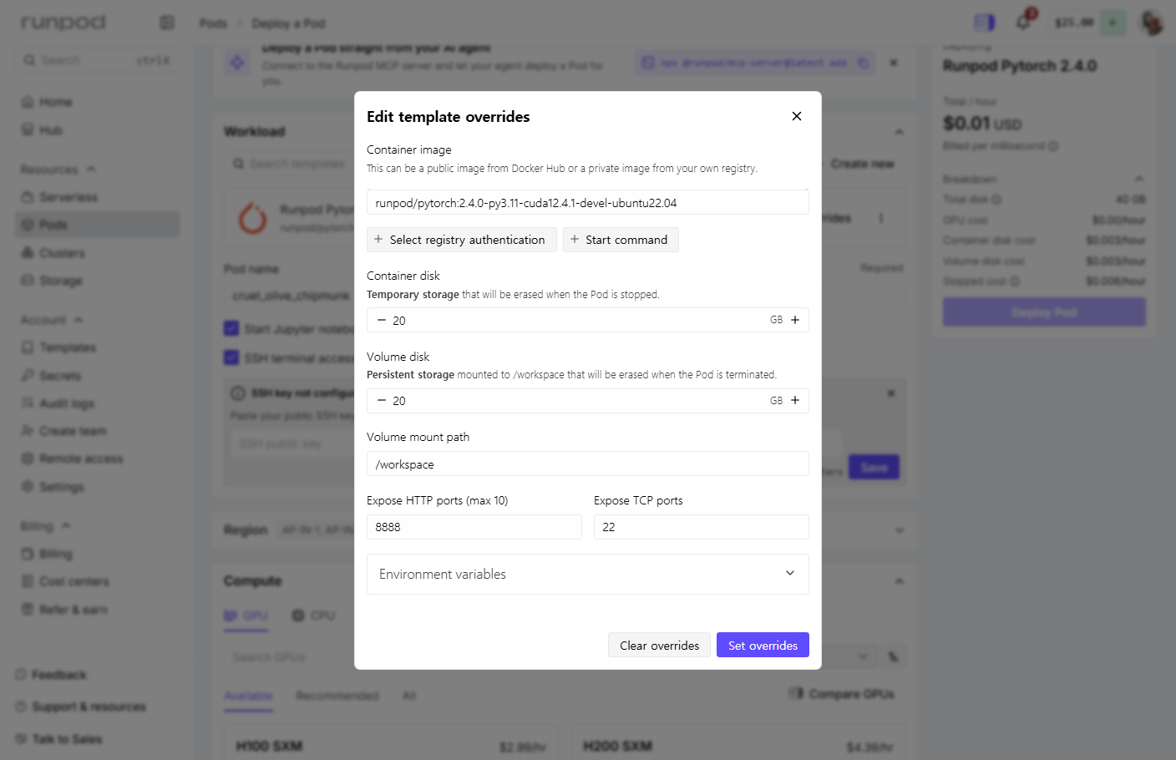Collapse the Workload section chevron
The width and height of the screenshot is (1176, 760).
(x=899, y=132)
